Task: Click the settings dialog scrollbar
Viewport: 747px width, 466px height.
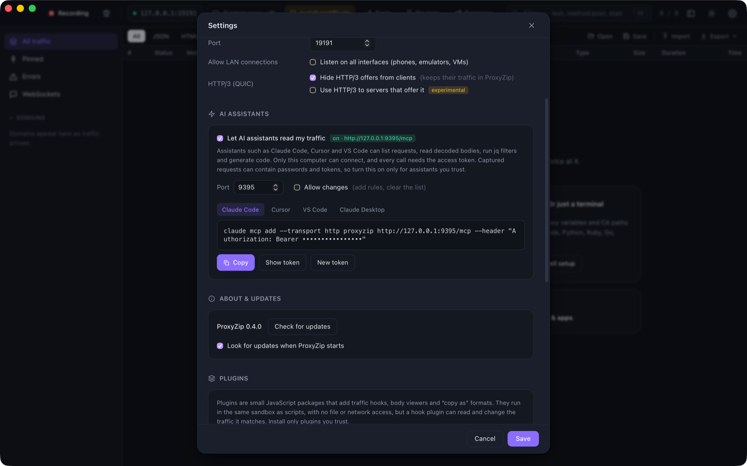Action: coord(547,190)
